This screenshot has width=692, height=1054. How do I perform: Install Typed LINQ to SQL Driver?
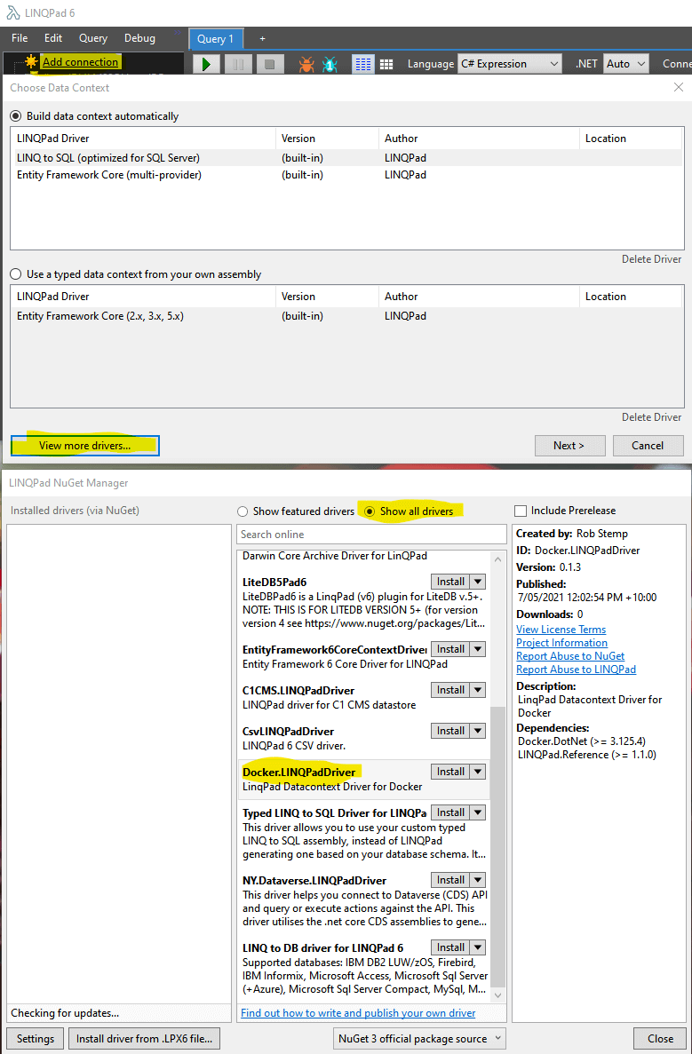pos(449,812)
